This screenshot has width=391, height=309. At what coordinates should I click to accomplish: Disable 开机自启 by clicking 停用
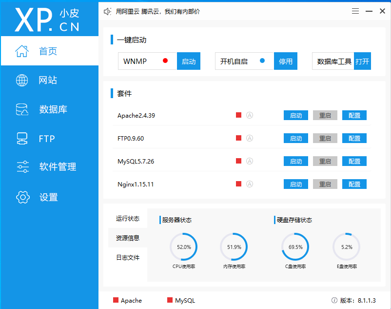click(x=286, y=61)
